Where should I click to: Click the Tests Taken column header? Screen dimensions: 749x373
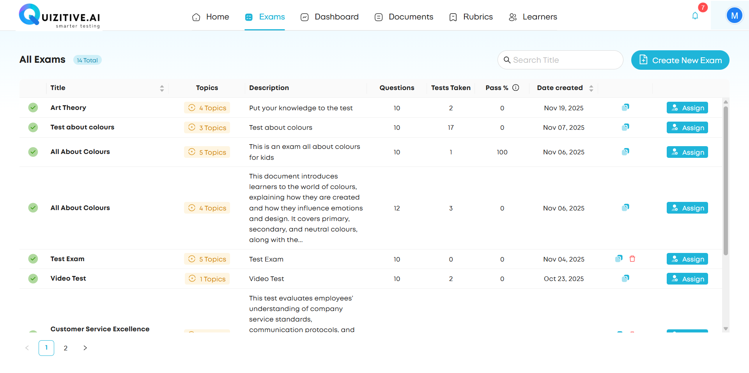pyautogui.click(x=451, y=88)
